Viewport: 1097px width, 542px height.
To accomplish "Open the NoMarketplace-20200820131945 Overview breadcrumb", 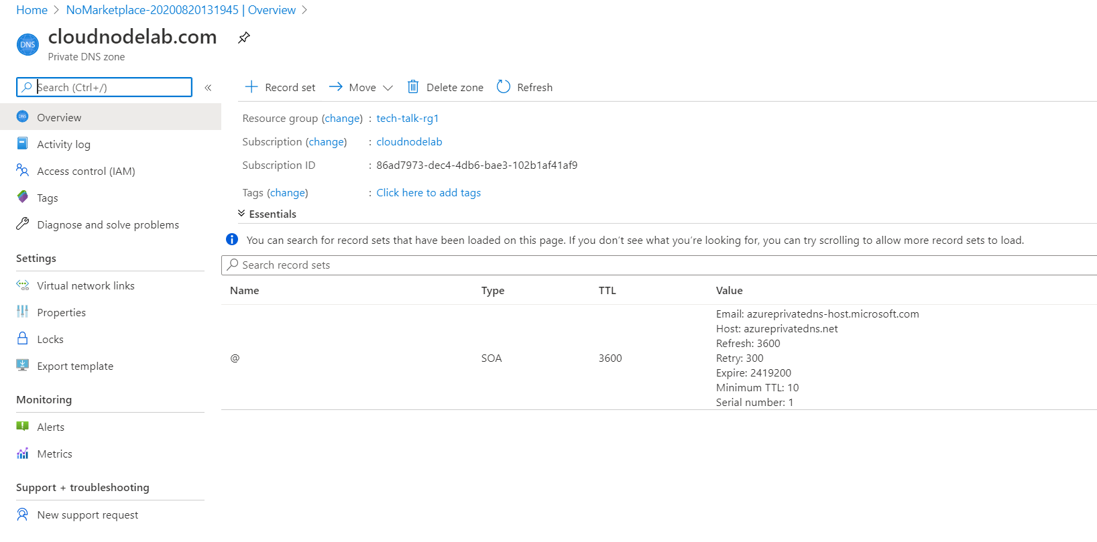I will 181,10.
